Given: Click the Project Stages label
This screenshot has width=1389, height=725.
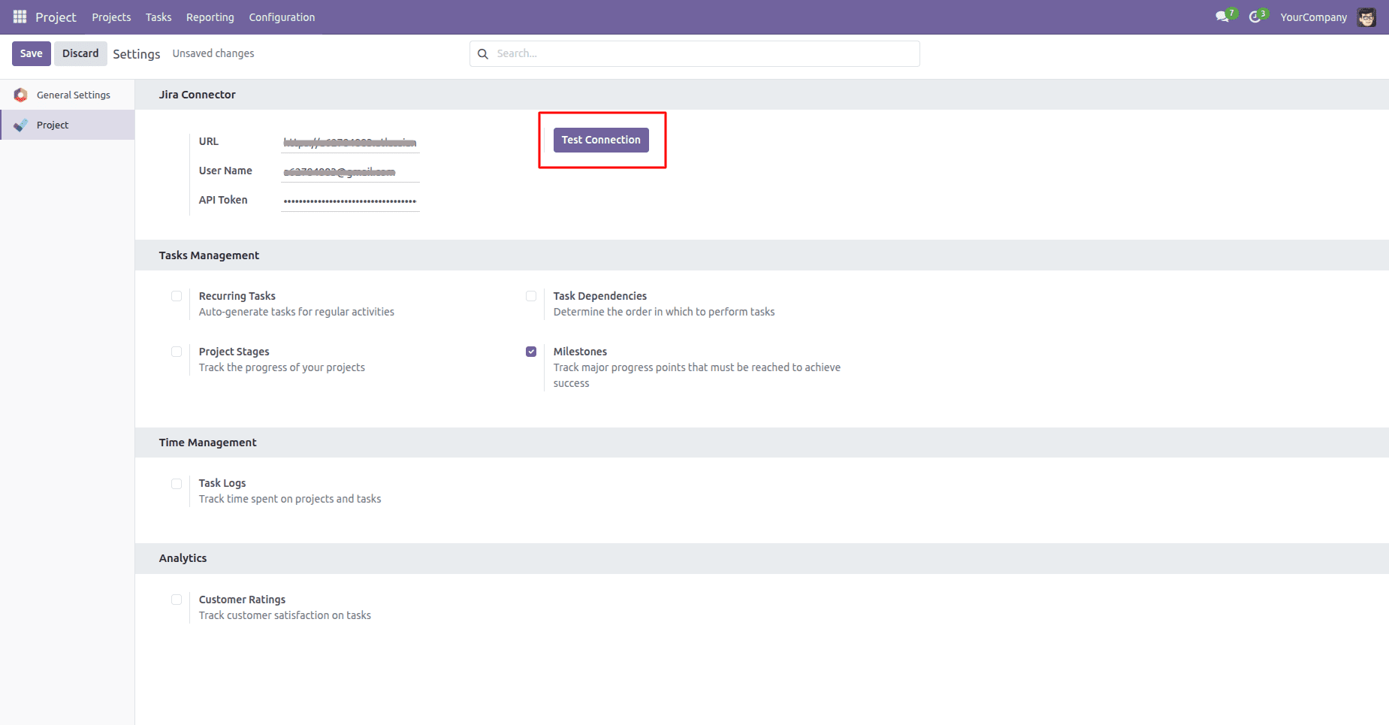Looking at the screenshot, I should (x=234, y=352).
